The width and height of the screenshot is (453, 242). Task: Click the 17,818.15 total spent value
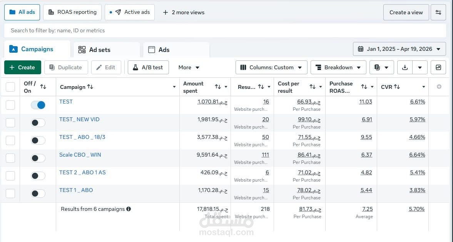[x=212, y=209]
